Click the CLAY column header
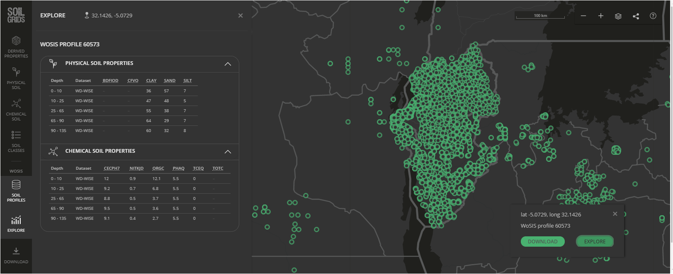Image resolution: width=673 pixels, height=274 pixels. 151,81
